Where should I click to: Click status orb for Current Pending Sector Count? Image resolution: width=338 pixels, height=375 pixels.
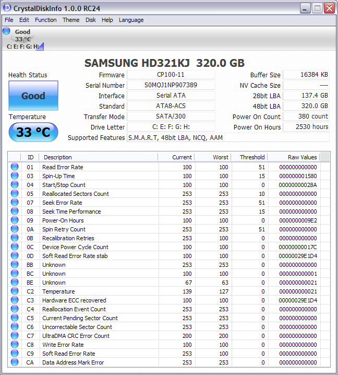tap(15, 318)
